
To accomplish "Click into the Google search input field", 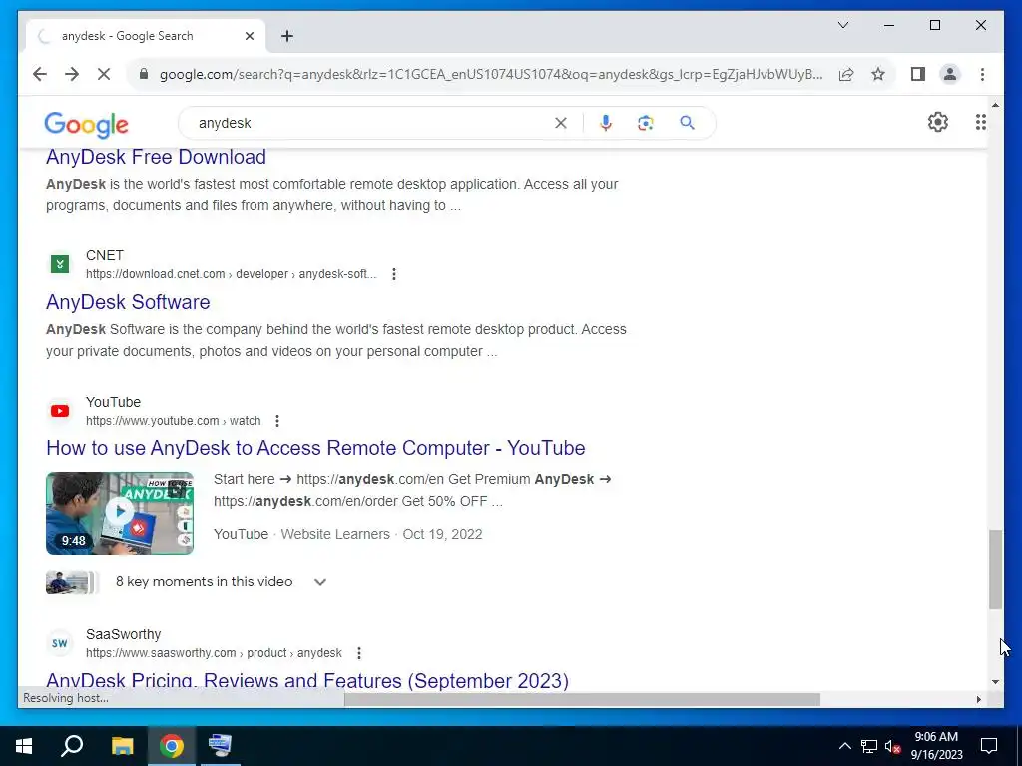I will click(371, 123).
